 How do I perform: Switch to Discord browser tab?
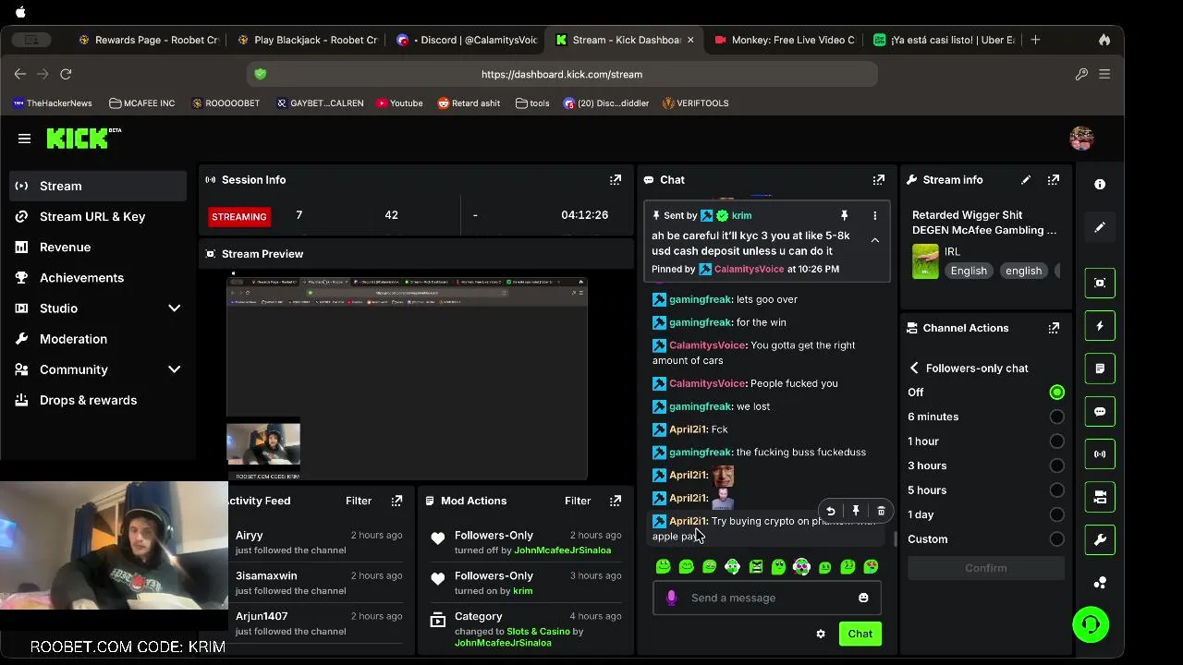(x=468, y=40)
